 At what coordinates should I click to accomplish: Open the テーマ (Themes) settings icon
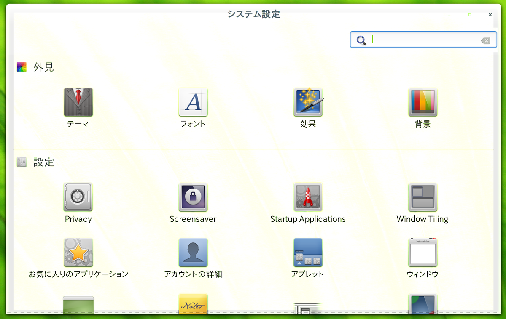(78, 102)
